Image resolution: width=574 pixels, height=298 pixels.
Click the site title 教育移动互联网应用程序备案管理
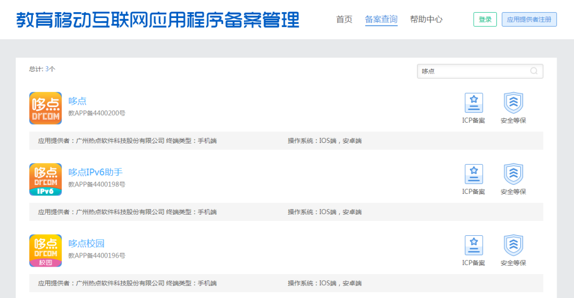pyautogui.click(x=158, y=20)
